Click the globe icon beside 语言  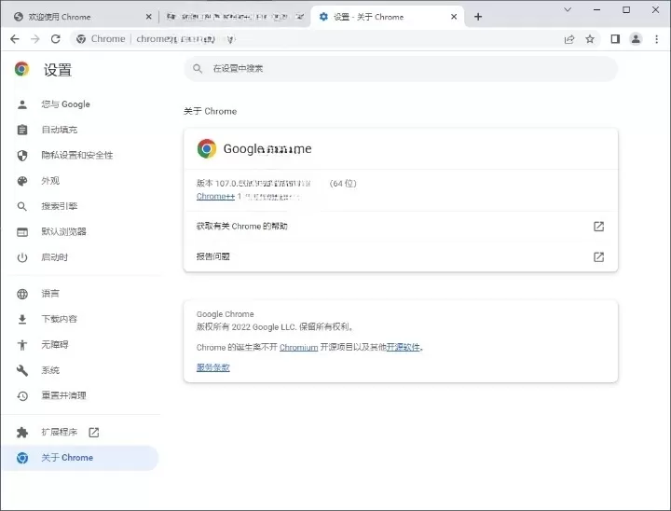click(22, 294)
